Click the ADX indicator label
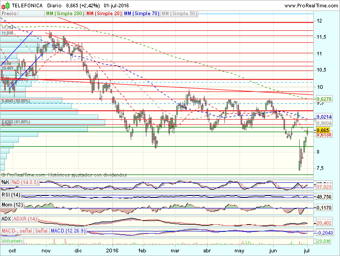This screenshot has width=340, height=256. click(6, 218)
